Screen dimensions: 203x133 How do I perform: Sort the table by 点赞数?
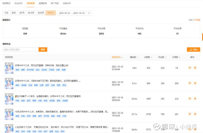(x=148, y=57)
